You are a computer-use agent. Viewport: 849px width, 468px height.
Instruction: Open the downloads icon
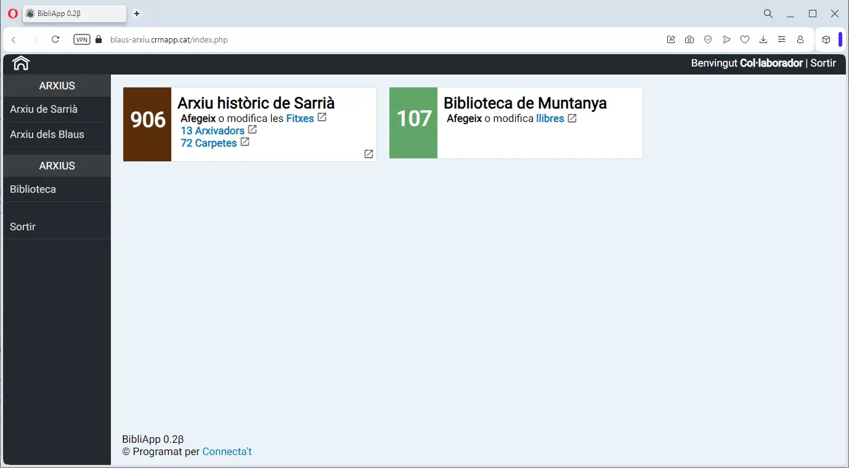click(763, 39)
